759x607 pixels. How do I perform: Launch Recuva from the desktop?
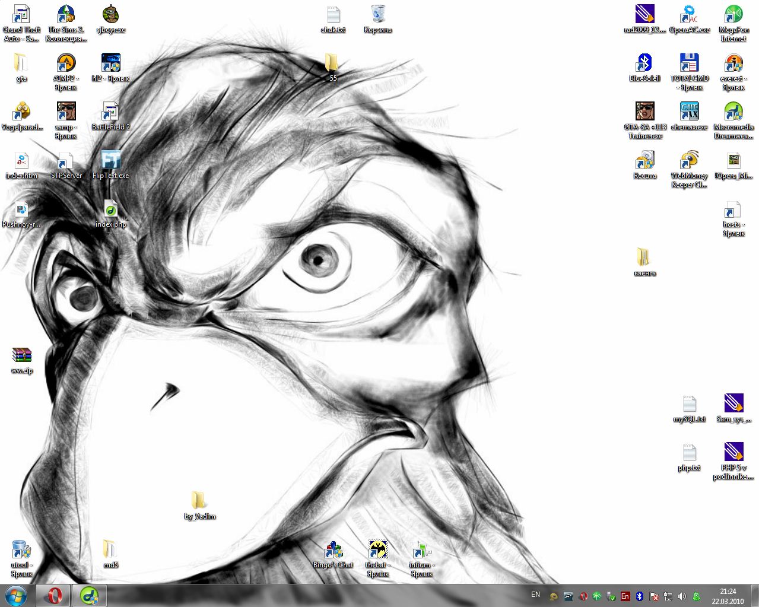click(644, 160)
